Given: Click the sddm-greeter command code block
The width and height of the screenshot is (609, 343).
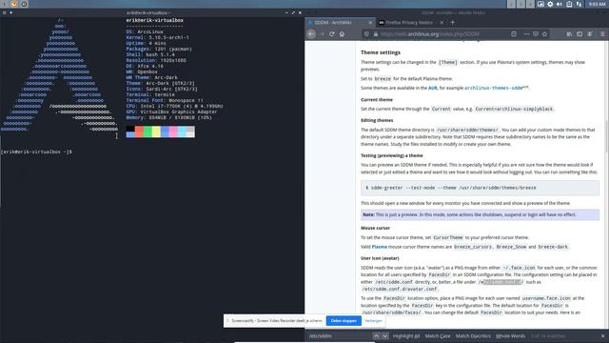Looking at the screenshot, I should [480, 188].
